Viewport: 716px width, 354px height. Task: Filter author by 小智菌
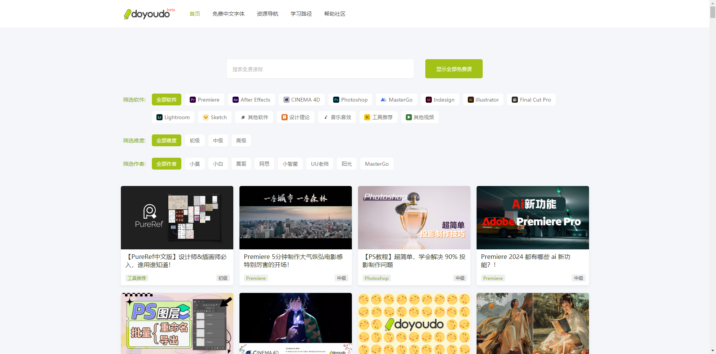[290, 164]
